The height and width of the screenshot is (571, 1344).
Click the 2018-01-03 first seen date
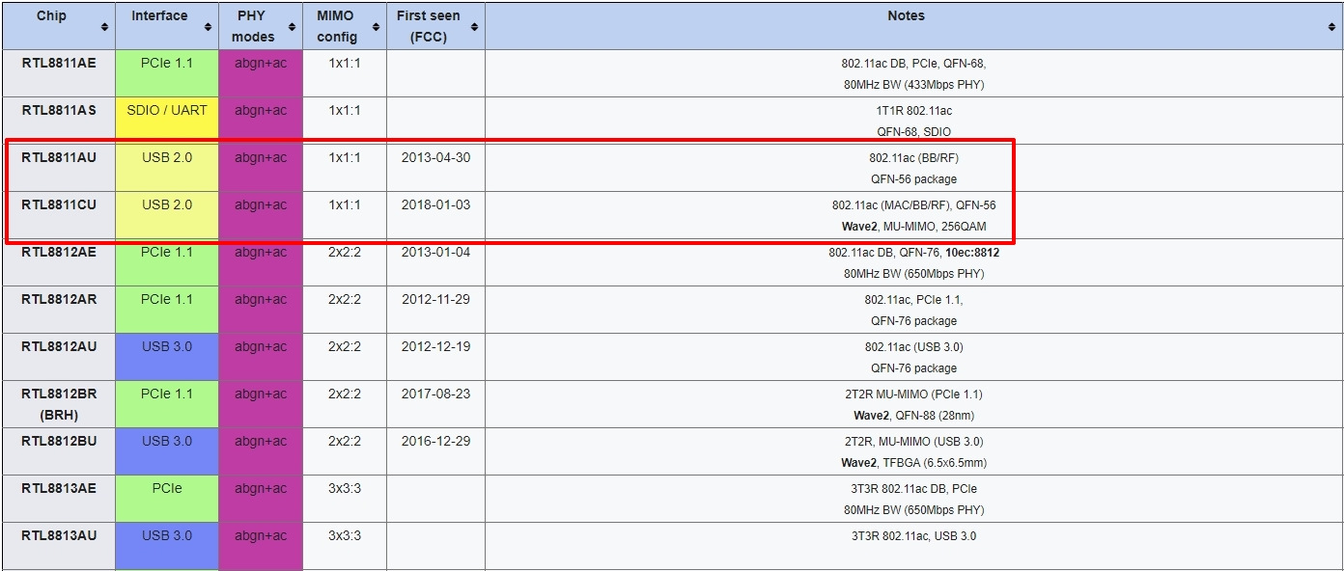[435, 204]
